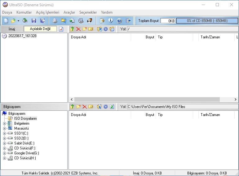This screenshot has width=239, height=176.
Task: Select the 20220617_161328 image root node
Action: (x=22, y=36)
